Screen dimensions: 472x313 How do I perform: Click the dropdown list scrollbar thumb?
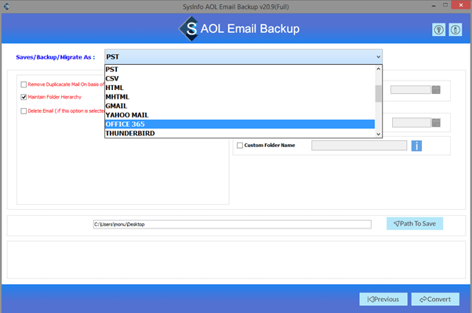[379, 94]
